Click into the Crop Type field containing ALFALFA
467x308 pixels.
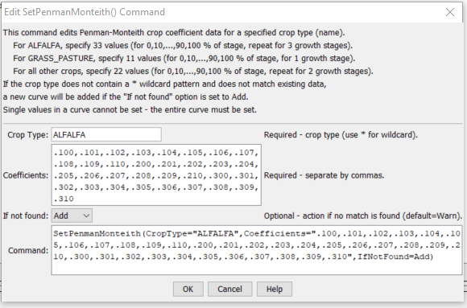(106, 134)
